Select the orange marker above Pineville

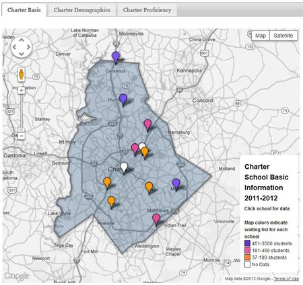pos(111,201)
